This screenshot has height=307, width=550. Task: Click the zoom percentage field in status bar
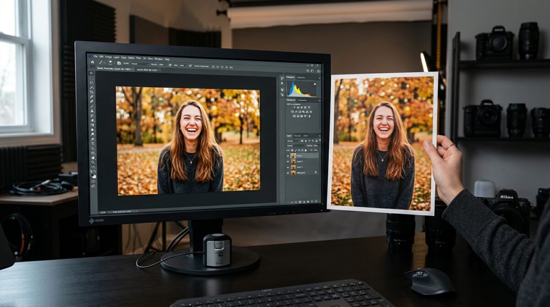point(103,212)
